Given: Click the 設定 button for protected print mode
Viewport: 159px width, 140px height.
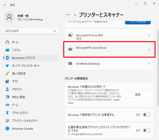Looking at the screenshot, I should pos(138,95).
